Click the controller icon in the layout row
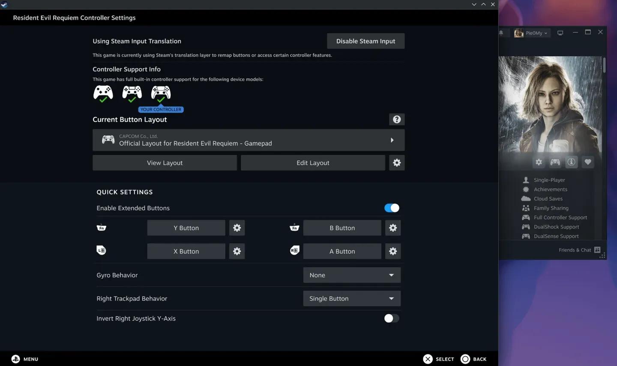The width and height of the screenshot is (617, 366). click(108, 140)
